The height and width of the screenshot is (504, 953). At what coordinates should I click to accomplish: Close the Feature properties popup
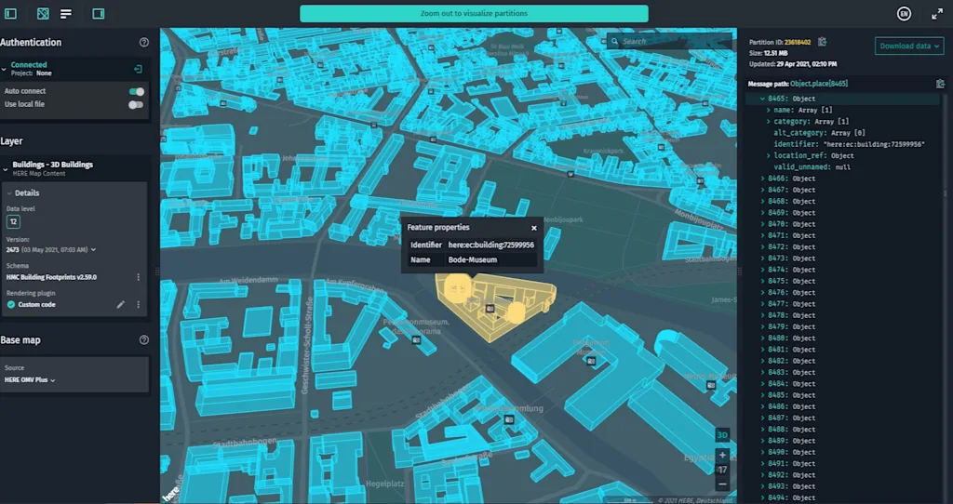pos(533,229)
